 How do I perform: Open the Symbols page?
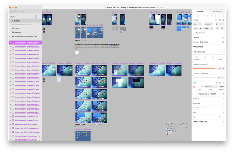25,21
